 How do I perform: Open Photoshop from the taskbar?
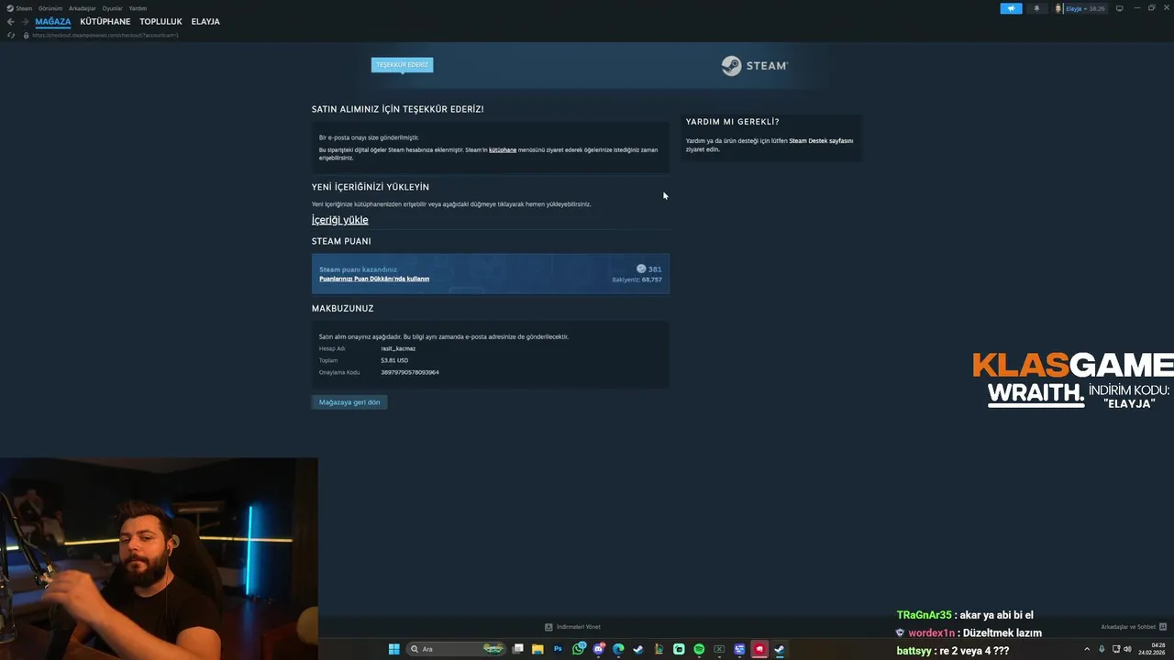pyautogui.click(x=558, y=649)
